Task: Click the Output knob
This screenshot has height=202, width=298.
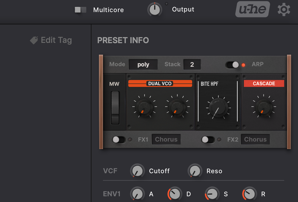Action: [155, 9]
